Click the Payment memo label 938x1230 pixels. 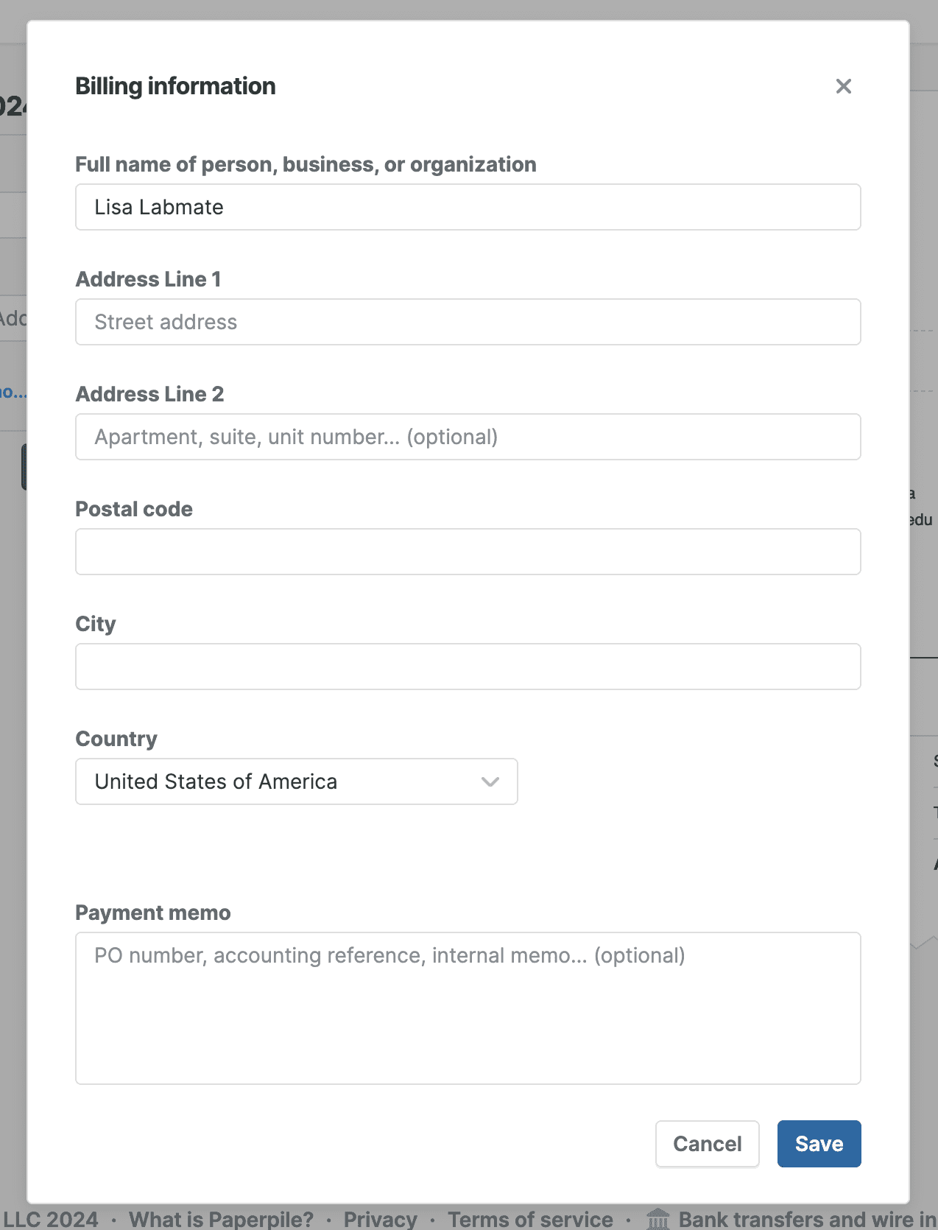pos(153,913)
